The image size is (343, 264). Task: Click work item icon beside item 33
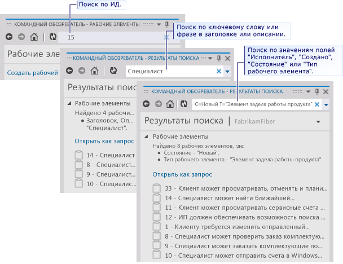click(x=157, y=188)
